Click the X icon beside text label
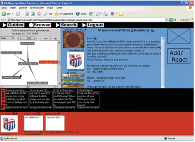The height and width of the screenshot is (142, 195). click(96, 38)
